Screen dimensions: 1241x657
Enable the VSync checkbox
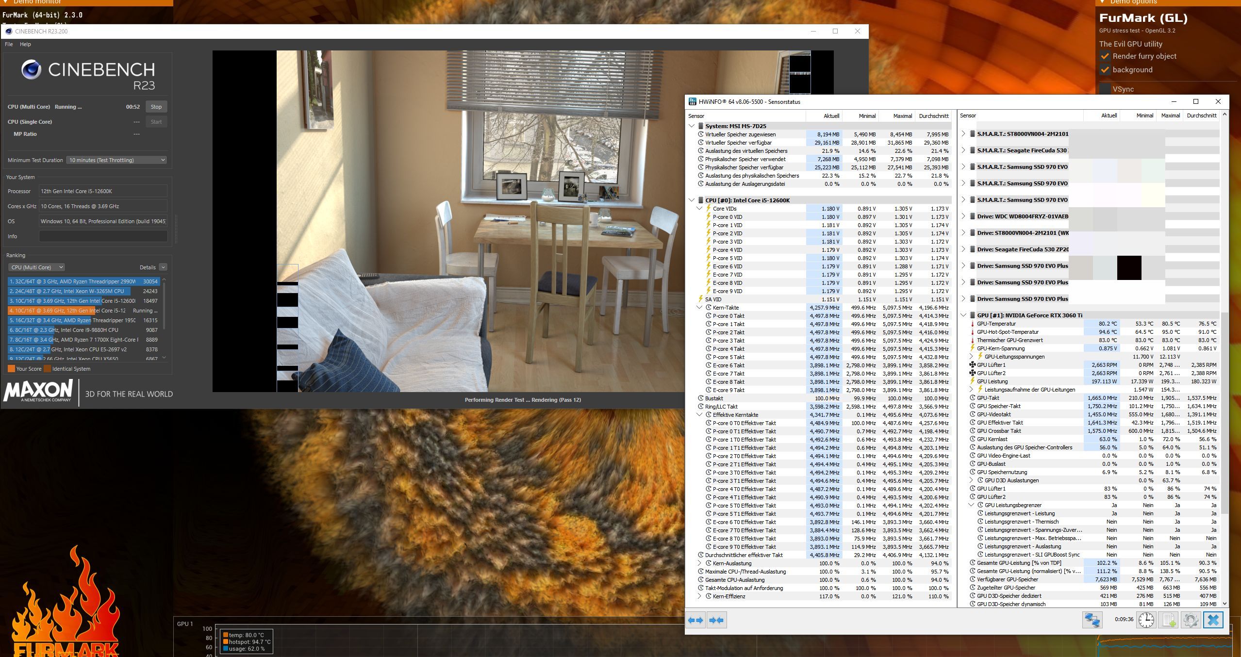pyautogui.click(x=1105, y=89)
